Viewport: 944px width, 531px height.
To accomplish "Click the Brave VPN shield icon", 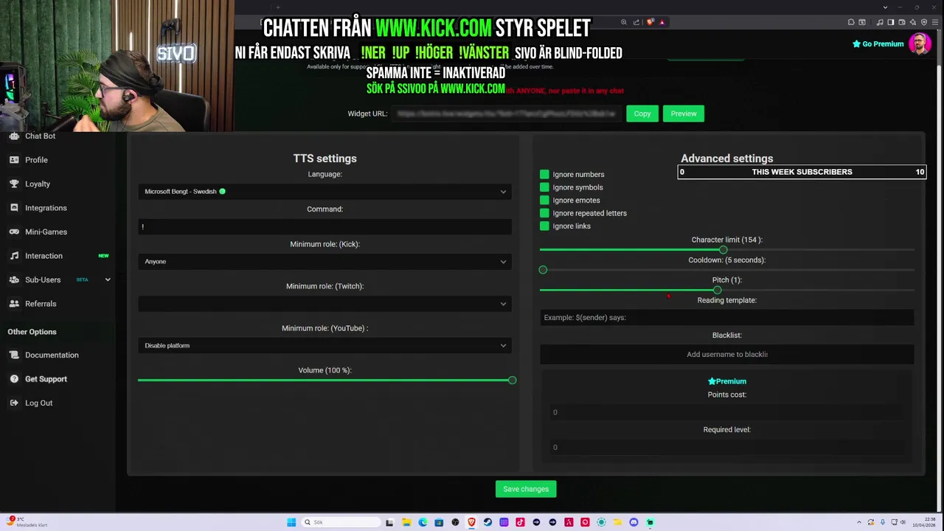I will (x=924, y=22).
